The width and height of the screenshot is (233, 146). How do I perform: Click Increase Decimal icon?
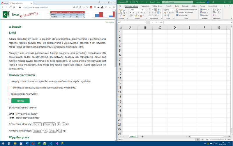165,15
